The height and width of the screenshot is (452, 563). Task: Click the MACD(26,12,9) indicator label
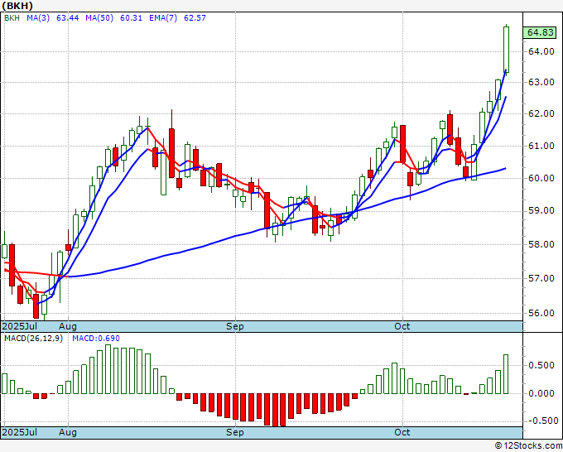point(33,339)
